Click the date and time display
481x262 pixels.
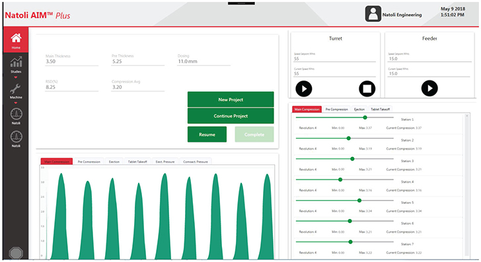453,12
